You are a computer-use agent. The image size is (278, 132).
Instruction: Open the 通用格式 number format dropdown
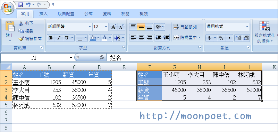pyautogui.click(x=247, y=27)
